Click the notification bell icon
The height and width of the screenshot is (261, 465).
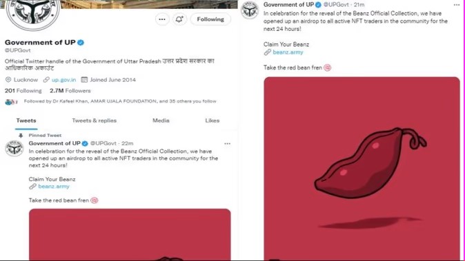(179, 19)
